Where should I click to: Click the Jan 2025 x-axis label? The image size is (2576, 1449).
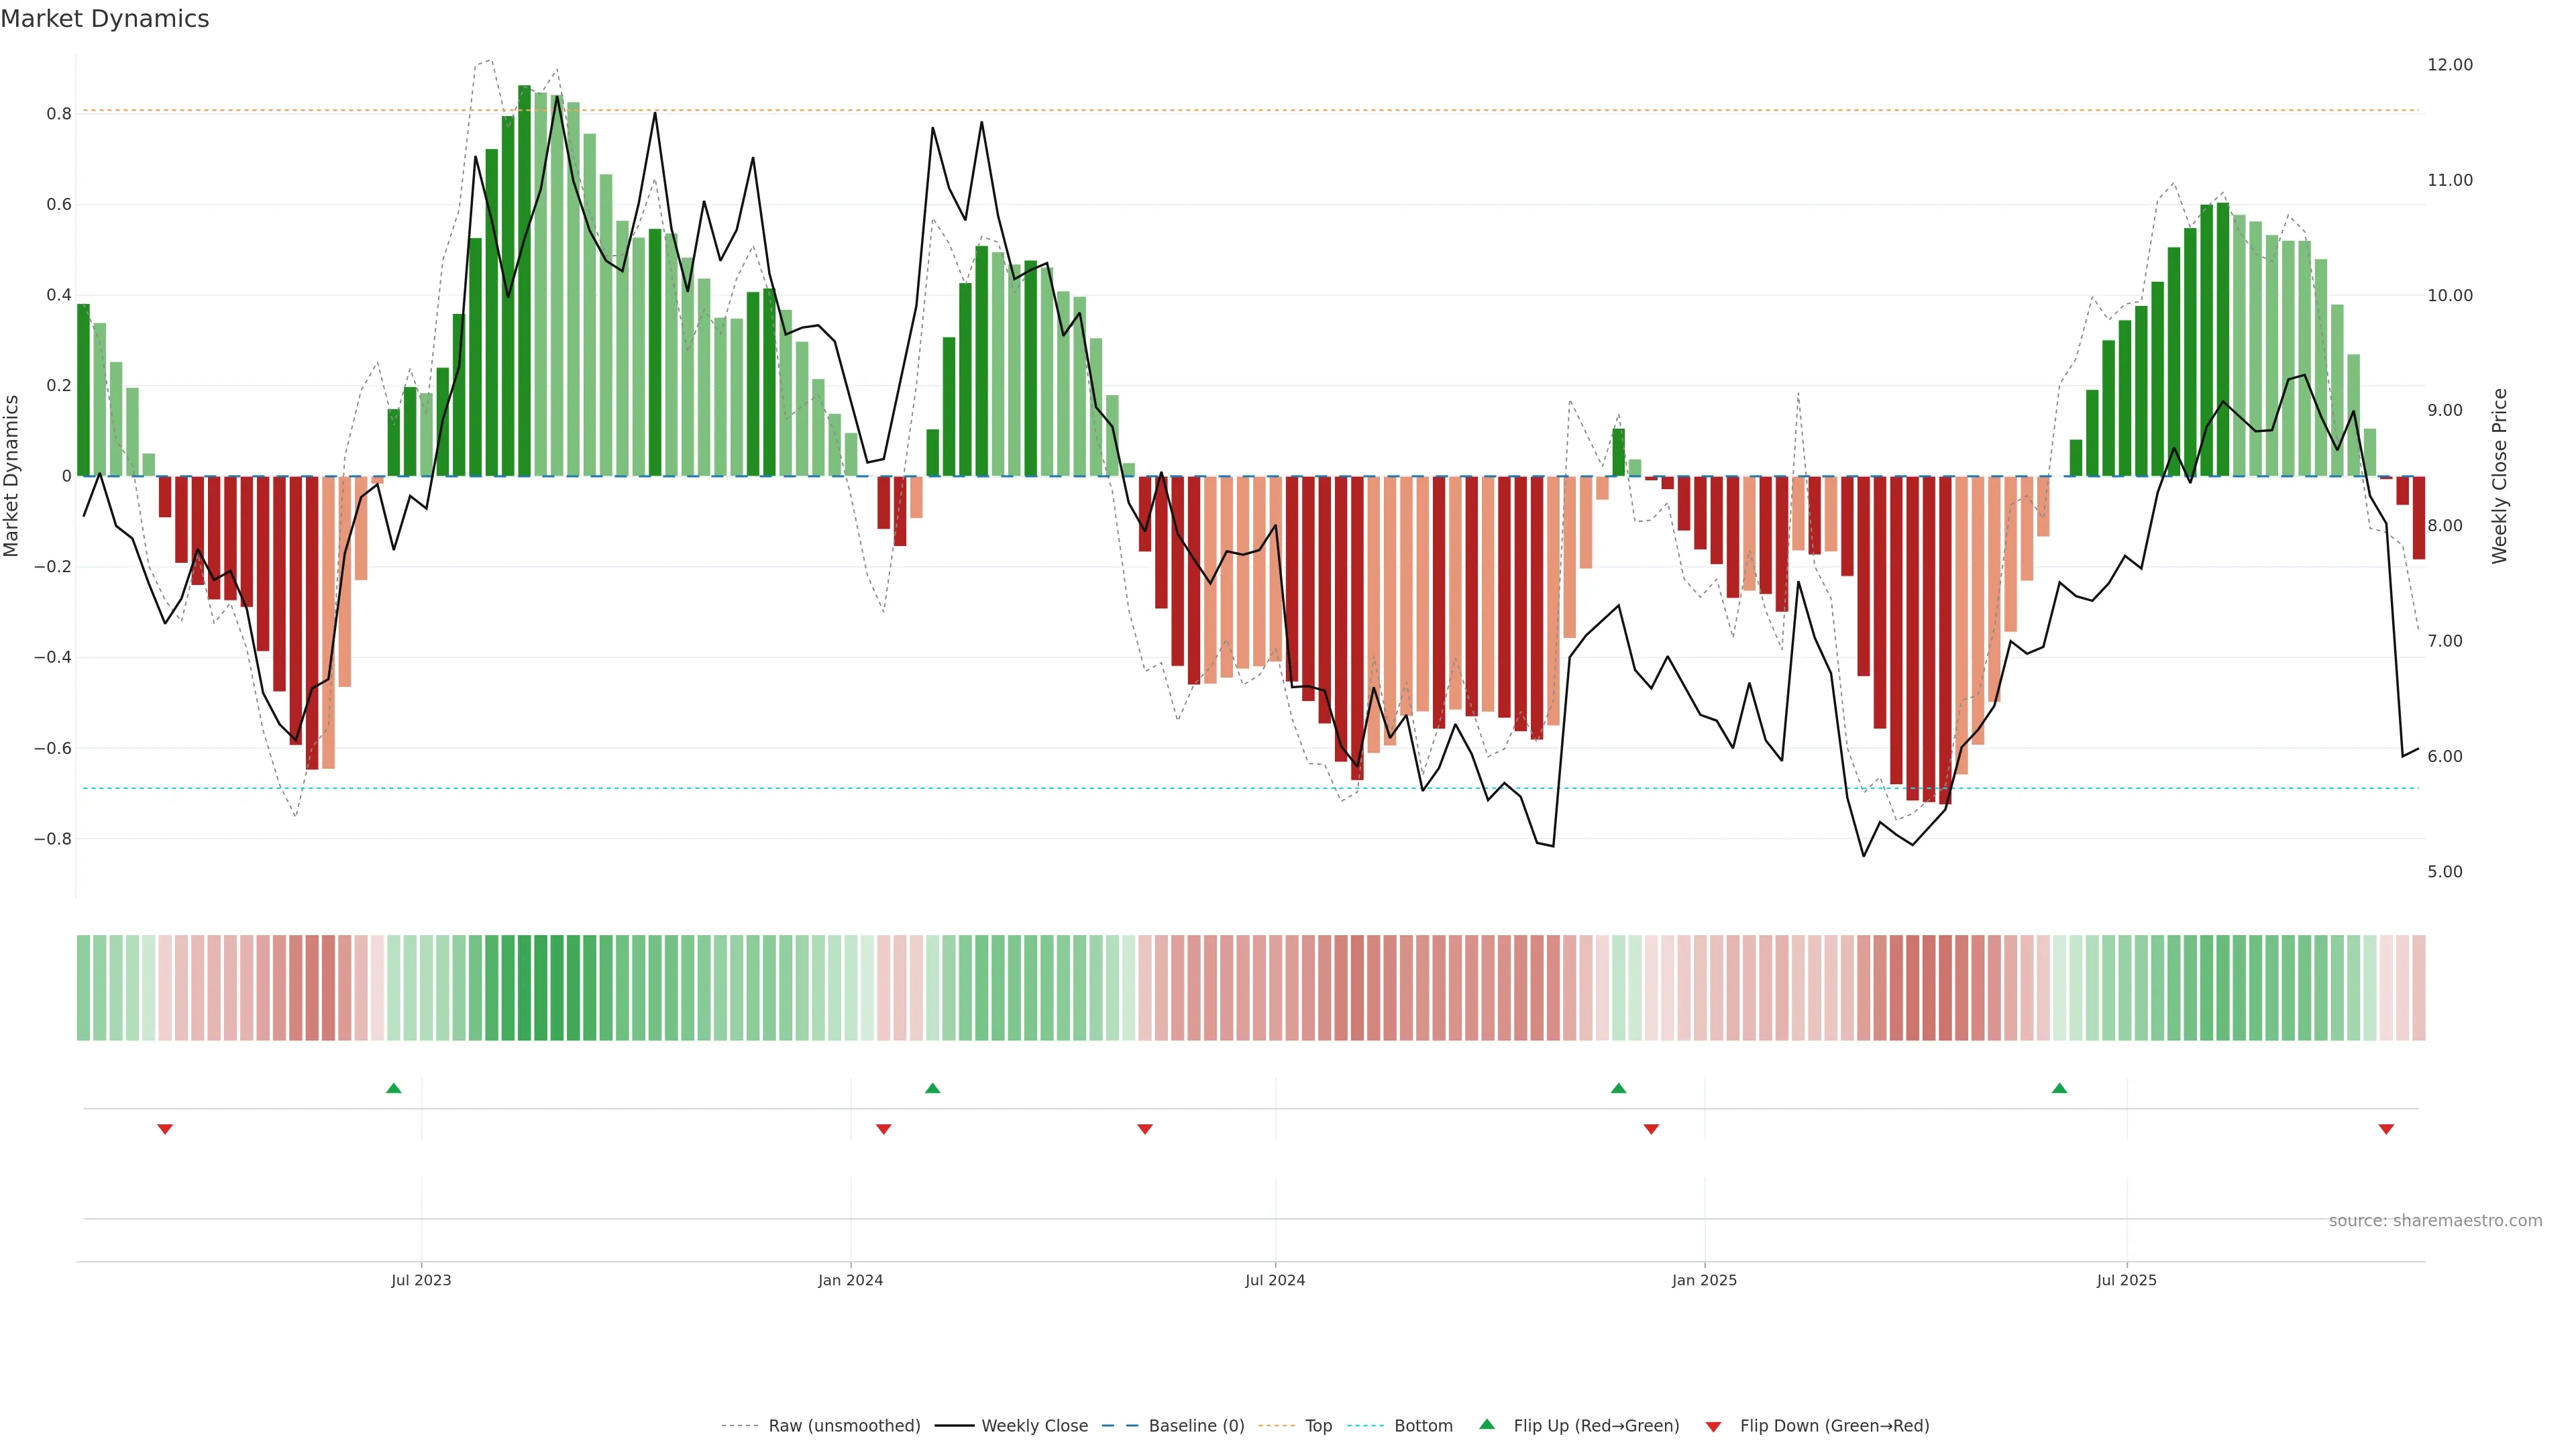pyautogui.click(x=1704, y=1280)
